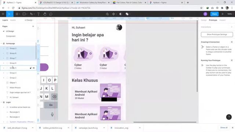Click the Create Component icon
The image size is (235, 132).
(x=113, y=14)
